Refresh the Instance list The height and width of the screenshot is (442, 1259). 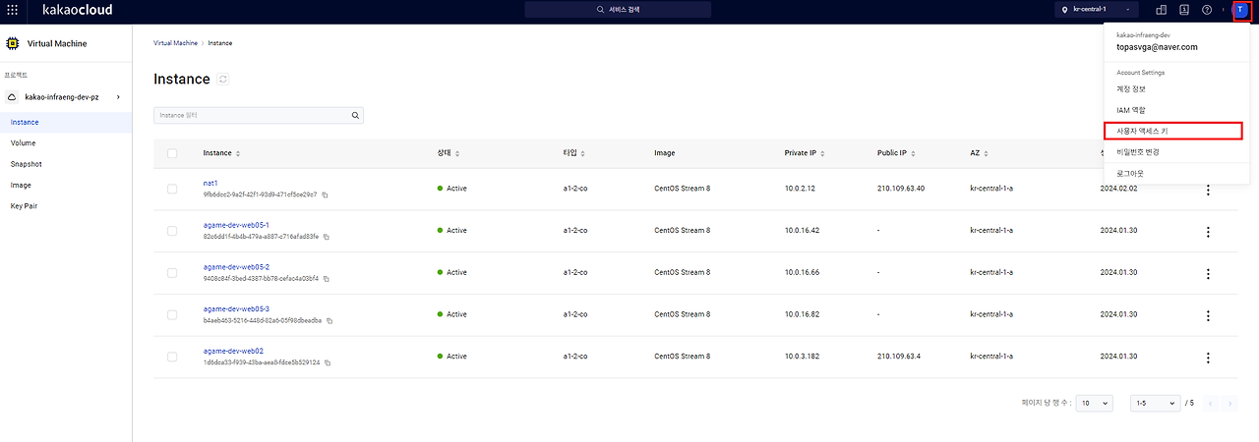point(223,79)
